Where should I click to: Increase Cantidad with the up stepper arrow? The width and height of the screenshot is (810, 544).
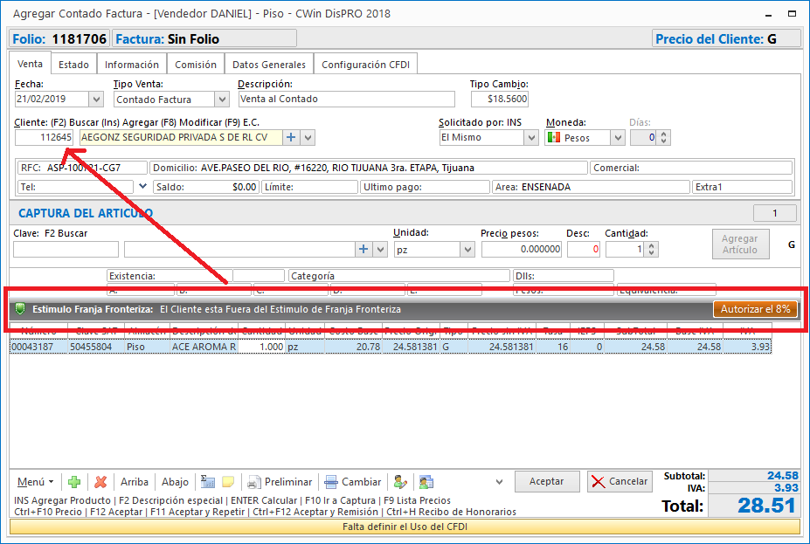[x=653, y=245]
